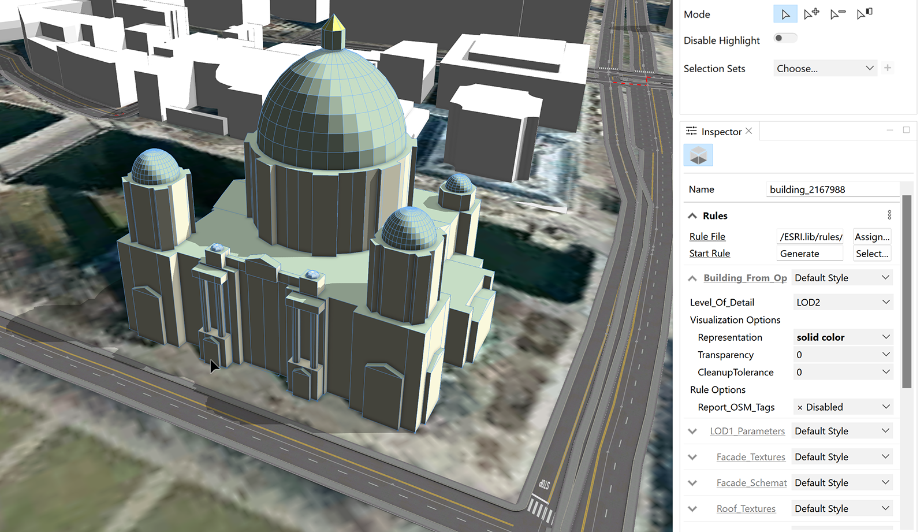Image resolution: width=924 pixels, height=532 pixels.
Task: Select the new selection mode arrow
Action: (785, 14)
